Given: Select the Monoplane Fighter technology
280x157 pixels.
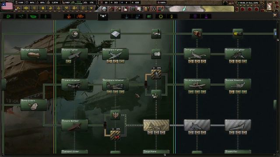Looking at the screenshot, I should (x=115, y=54).
